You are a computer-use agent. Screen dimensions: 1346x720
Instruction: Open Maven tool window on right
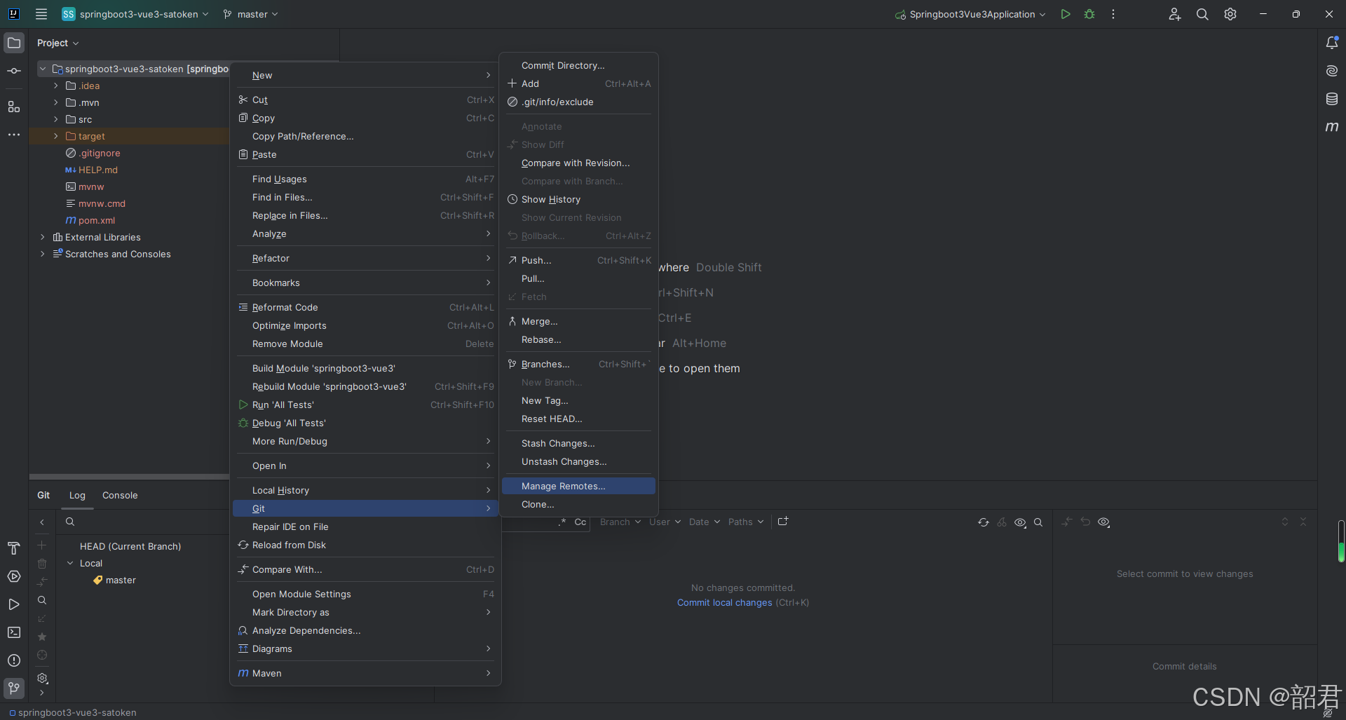pos(1332,127)
